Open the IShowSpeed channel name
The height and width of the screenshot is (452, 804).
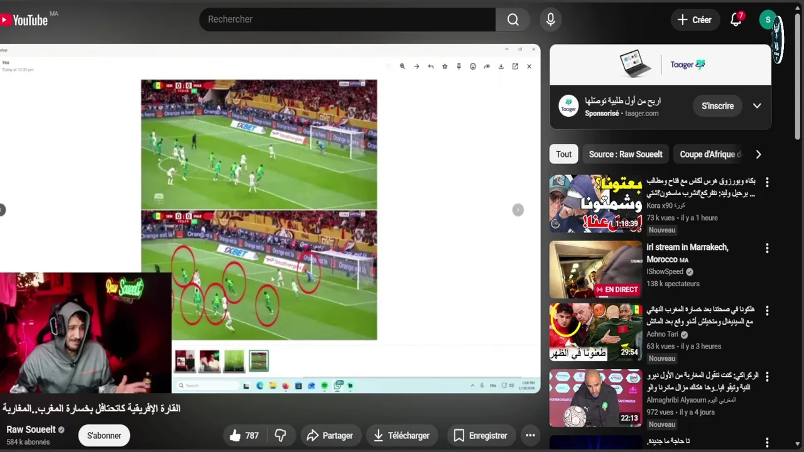[665, 272]
